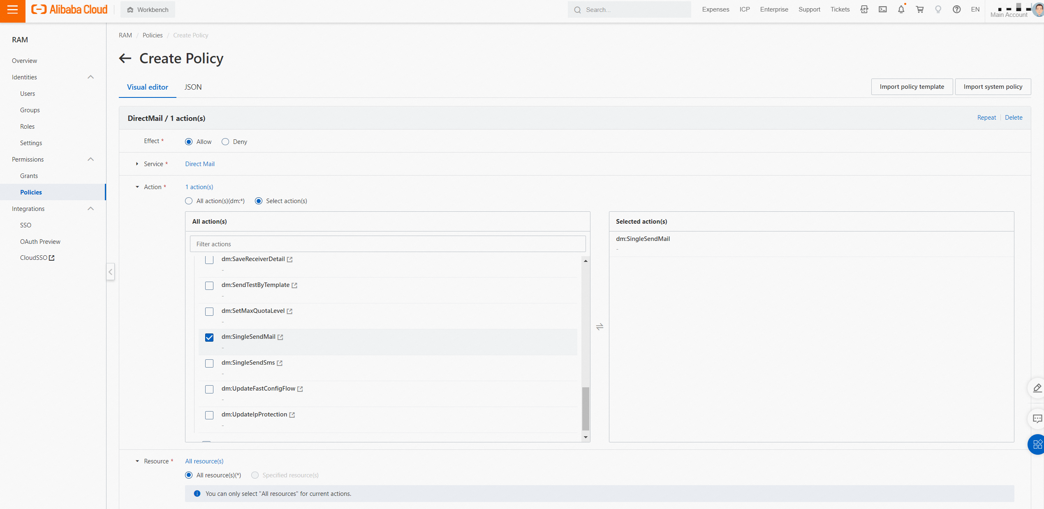This screenshot has height=509, width=1044.
Task: Collapse the Action row triangle
Action: coord(137,187)
